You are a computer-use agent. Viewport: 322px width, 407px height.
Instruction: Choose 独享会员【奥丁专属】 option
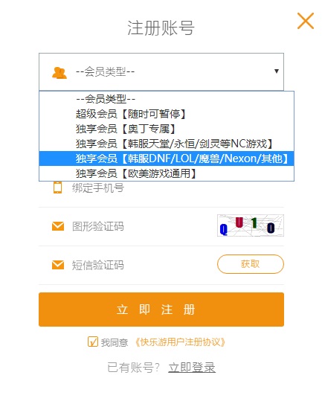tap(167, 129)
